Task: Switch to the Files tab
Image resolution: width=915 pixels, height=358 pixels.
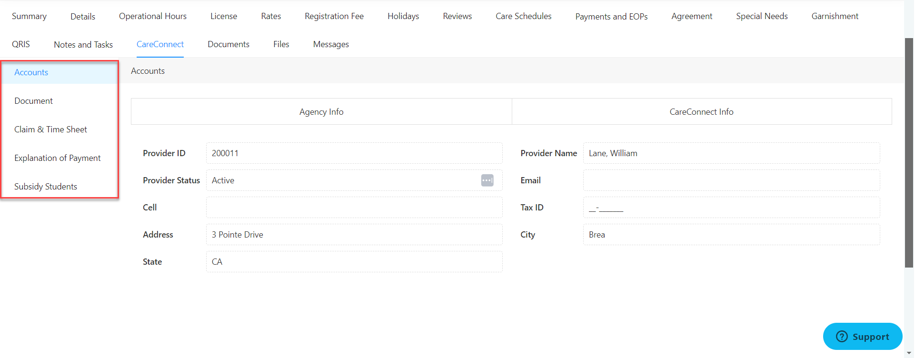Action: pyautogui.click(x=281, y=44)
